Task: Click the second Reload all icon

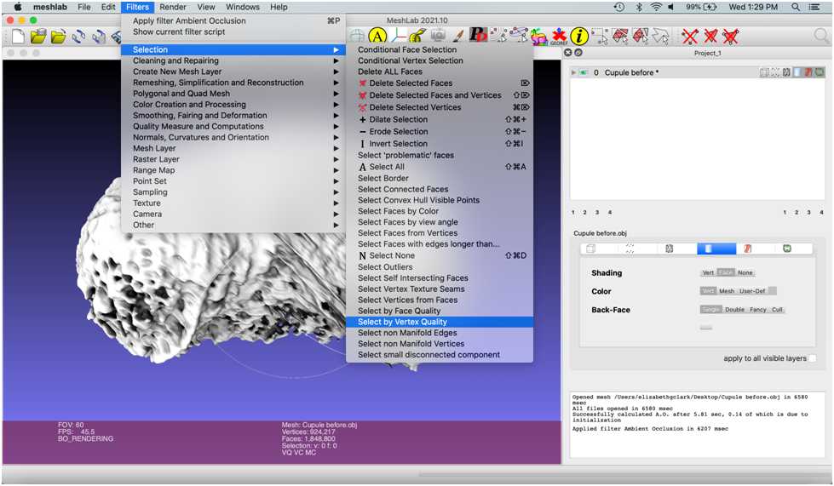Action: pyautogui.click(x=99, y=36)
